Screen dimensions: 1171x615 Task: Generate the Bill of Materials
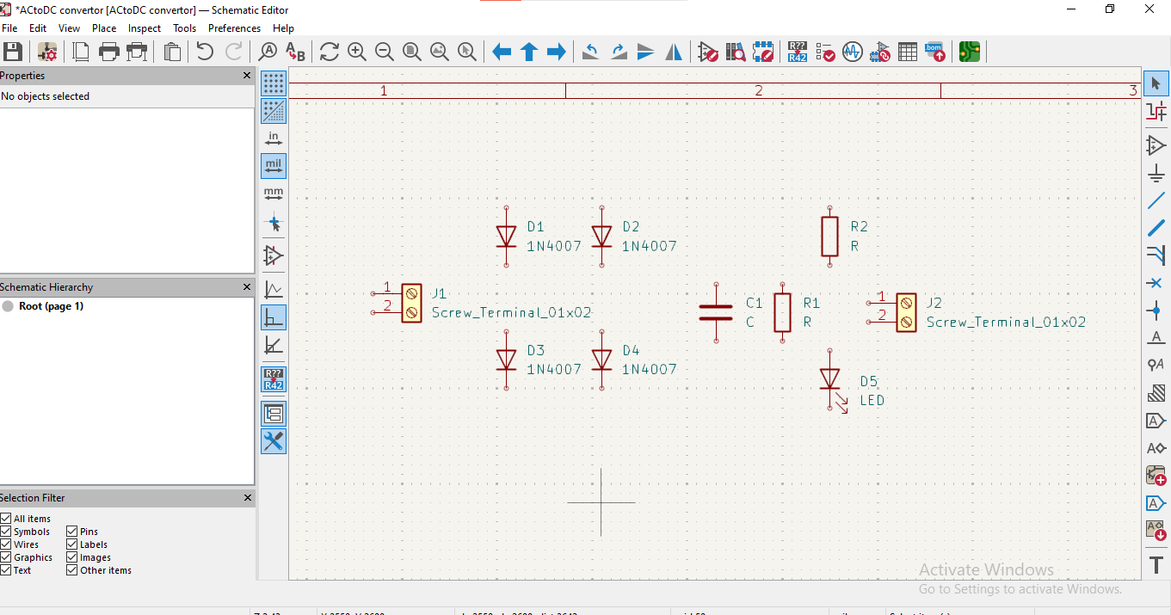tap(935, 52)
